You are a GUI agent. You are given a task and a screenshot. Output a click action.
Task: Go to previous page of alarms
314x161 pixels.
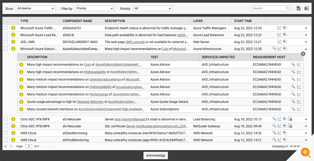click(11, 146)
